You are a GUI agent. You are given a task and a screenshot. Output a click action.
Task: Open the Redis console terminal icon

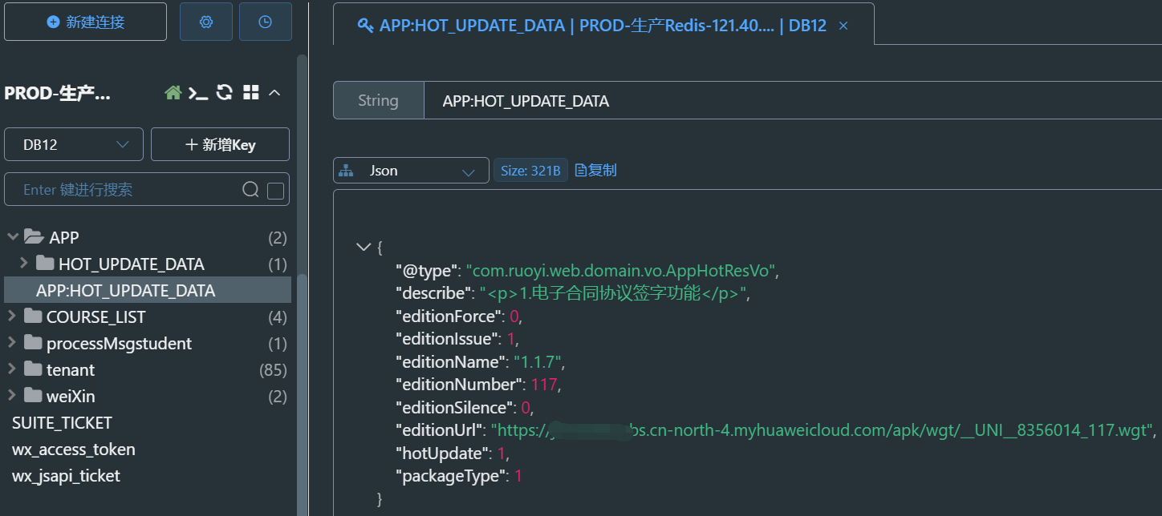pyautogui.click(x=198, y=93)
